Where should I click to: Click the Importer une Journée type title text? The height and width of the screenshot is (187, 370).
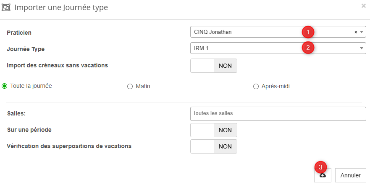pyautogui.click(x=61, y=8)
